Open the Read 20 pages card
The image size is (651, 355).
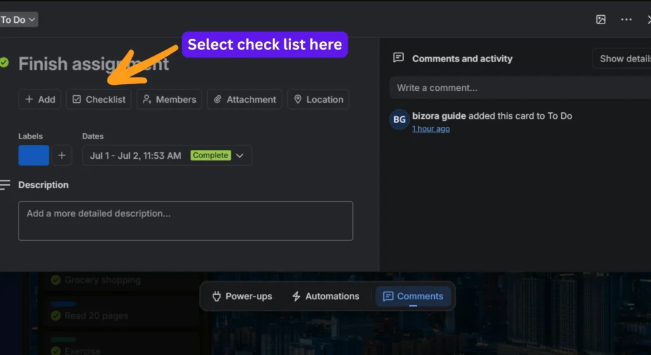(123, 312)
